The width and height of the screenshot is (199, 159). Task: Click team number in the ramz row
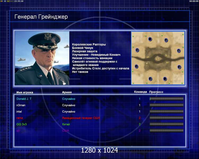[x=140, y=118]
